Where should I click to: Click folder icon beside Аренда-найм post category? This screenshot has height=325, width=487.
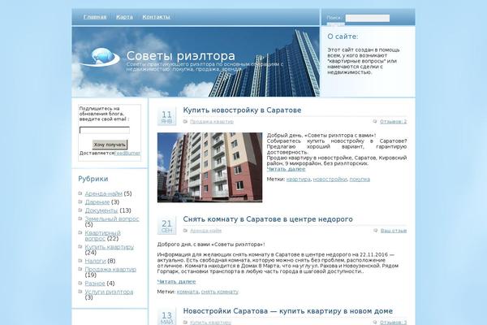[185, 231]
